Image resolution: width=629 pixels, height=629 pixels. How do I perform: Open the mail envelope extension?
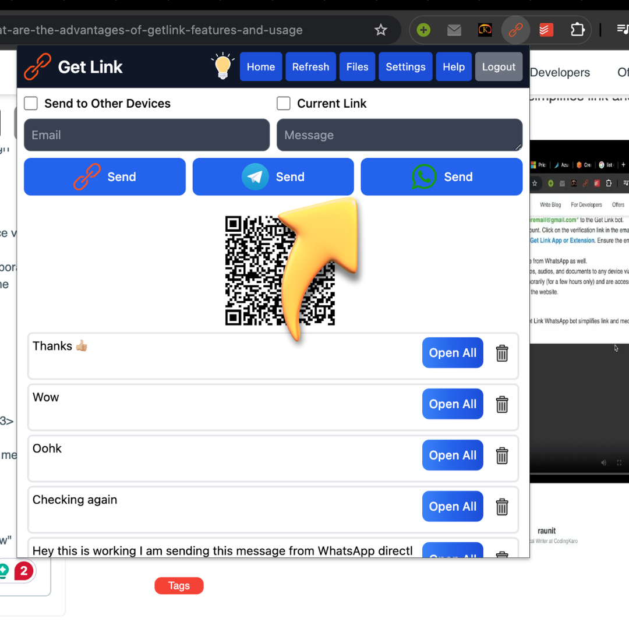click(x=454, y=30)
